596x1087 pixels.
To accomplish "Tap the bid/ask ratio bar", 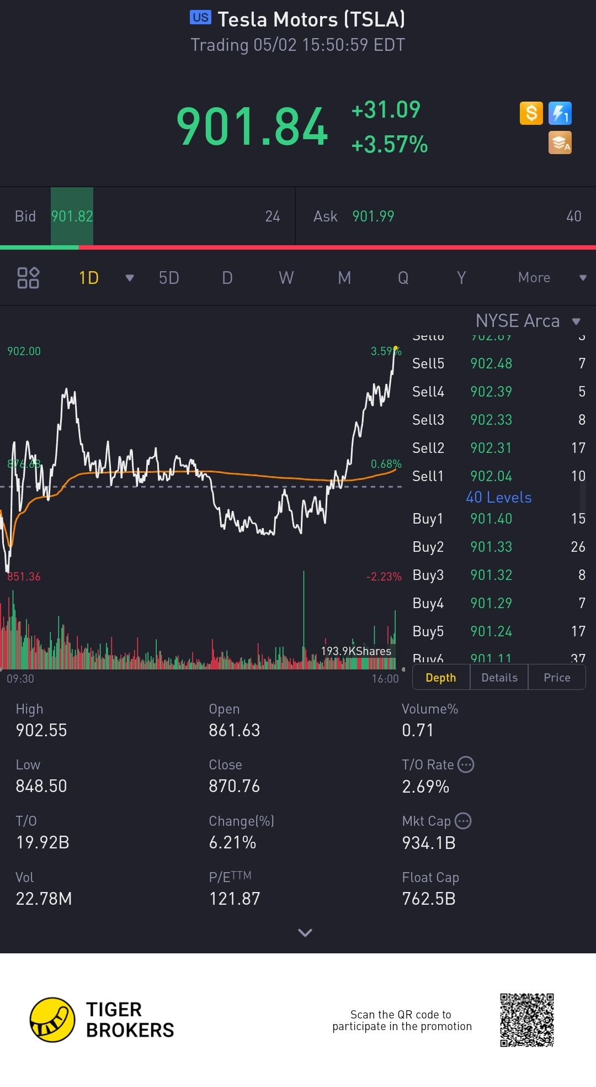I will pyautogui.click(x=298, y=247).
